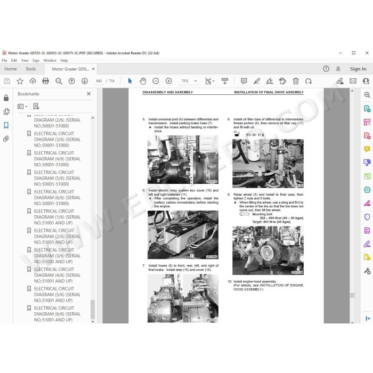
Task: Open the View menu
Action: tap(25, 60)
